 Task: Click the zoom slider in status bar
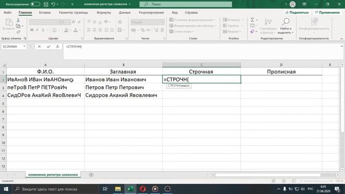(x=316, y=181)
